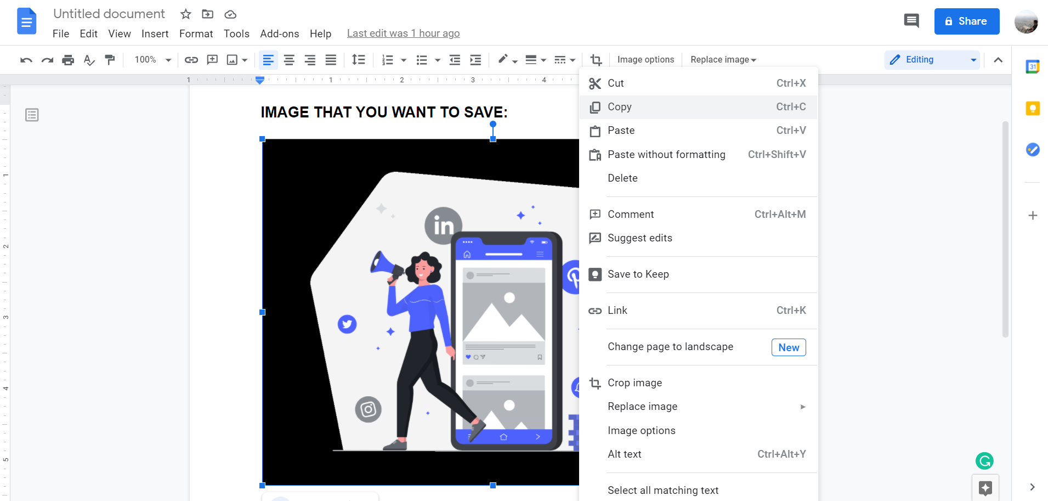Open Replace image toolbar dropdown
The width and height of the screenshot is (1048, 501).
pos(723,60)
